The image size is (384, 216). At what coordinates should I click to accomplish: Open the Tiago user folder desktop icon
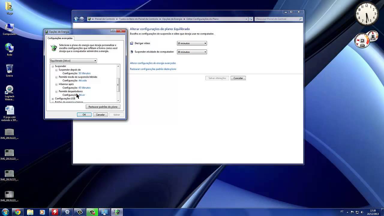pyautogui.click(x=10, y=8)
